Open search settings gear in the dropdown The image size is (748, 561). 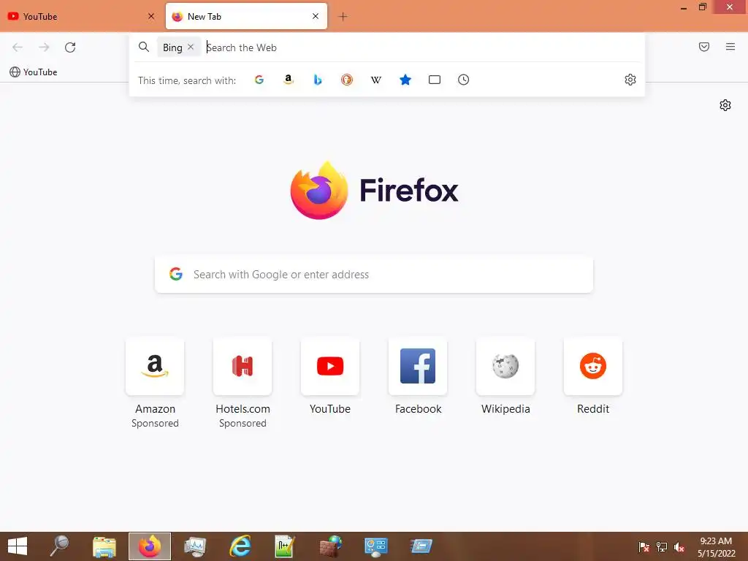[630, 80]
